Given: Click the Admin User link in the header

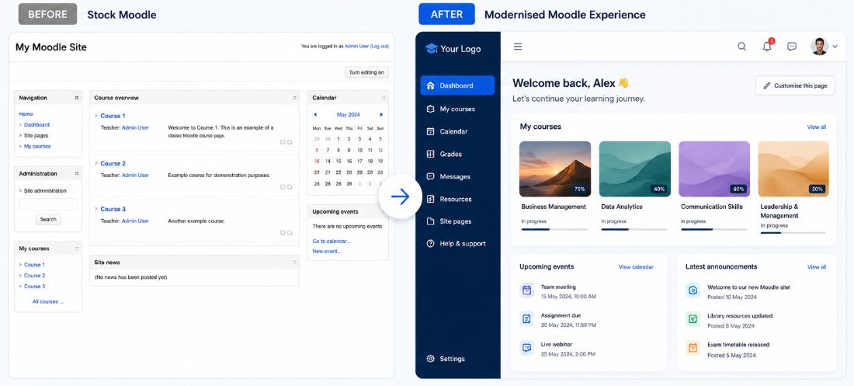Looking at the screenshot, I should point(357,47).
